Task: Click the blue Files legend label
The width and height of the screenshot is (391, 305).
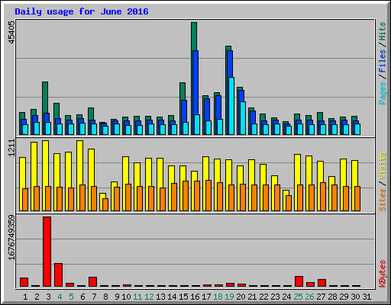Action: pos(382,60)
